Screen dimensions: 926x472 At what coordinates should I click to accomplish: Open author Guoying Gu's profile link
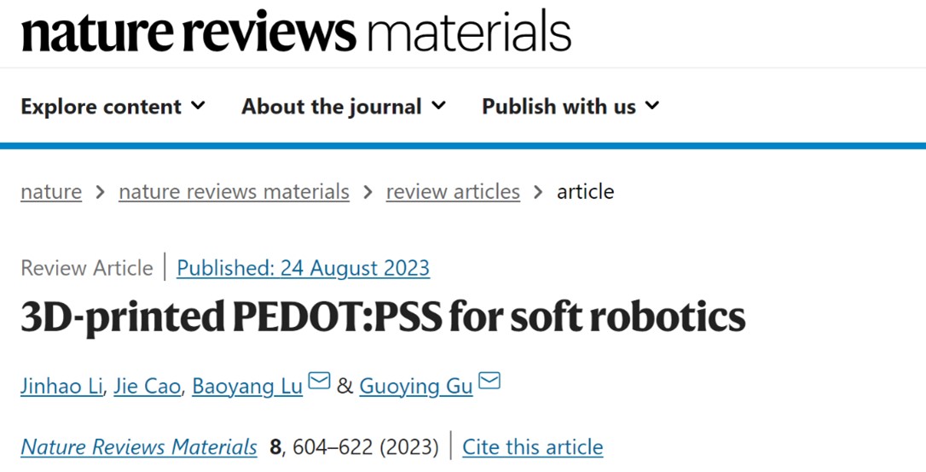(415, 386)
